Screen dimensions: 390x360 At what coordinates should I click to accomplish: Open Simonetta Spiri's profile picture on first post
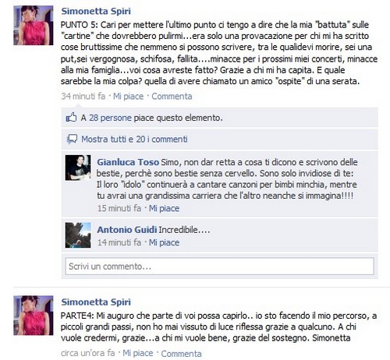(x=34, y=26)
